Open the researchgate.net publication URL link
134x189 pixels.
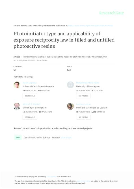coord(91,26)
